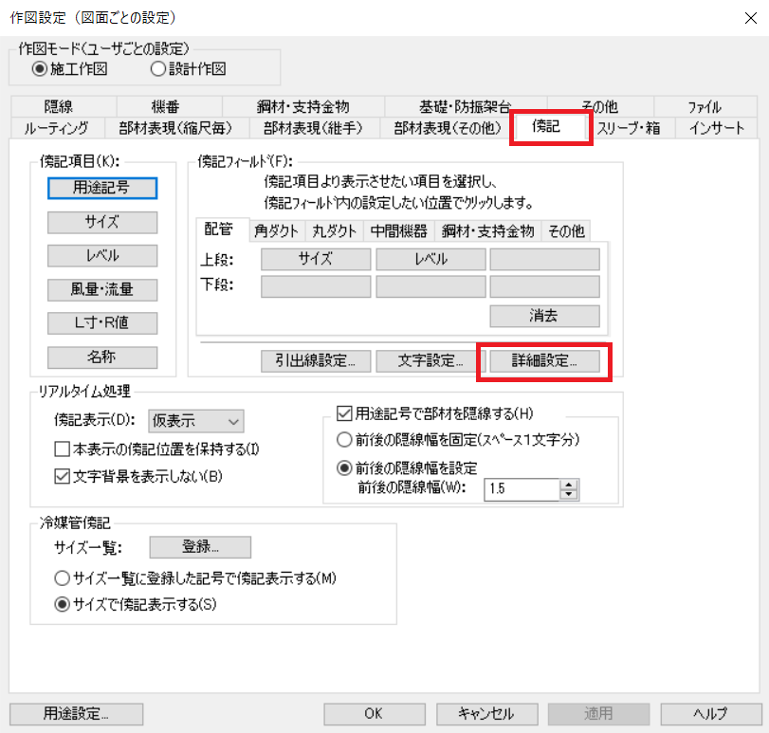Click the L寸・R値 item button
Image resolution: width=769 pixels, height=733 pixels.
pyautogui.click(x=101, y=323)
